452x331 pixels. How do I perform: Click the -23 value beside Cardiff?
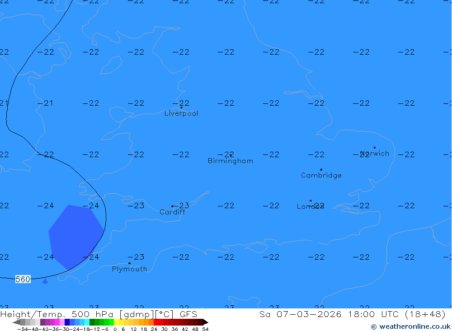[181, 205]
